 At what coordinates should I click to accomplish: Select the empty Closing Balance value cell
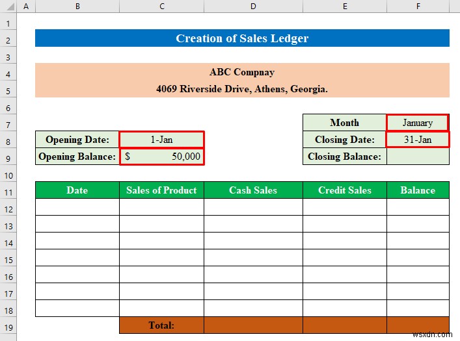point(418,157)
